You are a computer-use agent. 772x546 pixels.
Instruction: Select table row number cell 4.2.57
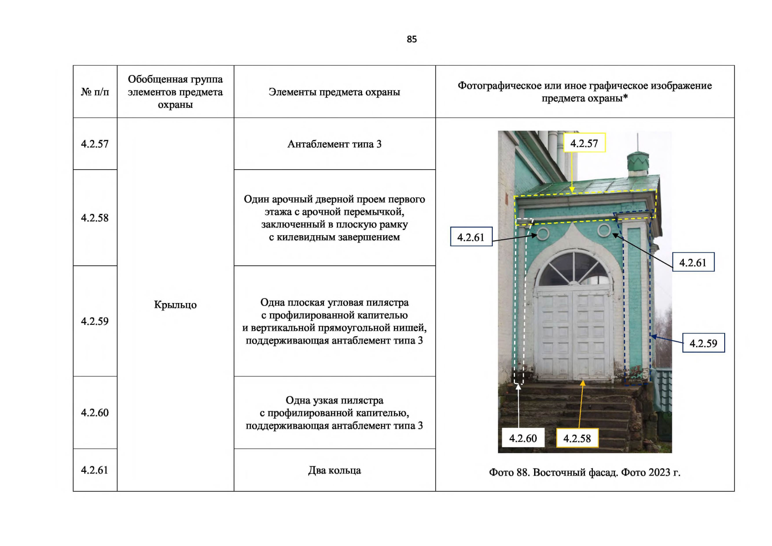tap(95, 144)
